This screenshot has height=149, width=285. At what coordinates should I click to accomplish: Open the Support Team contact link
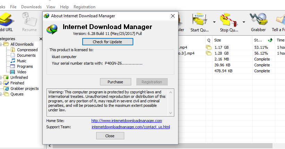(131, 127)
